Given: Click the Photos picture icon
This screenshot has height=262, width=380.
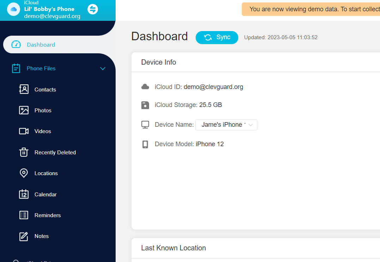Looking at the screenshot, I should click(24, 110).
